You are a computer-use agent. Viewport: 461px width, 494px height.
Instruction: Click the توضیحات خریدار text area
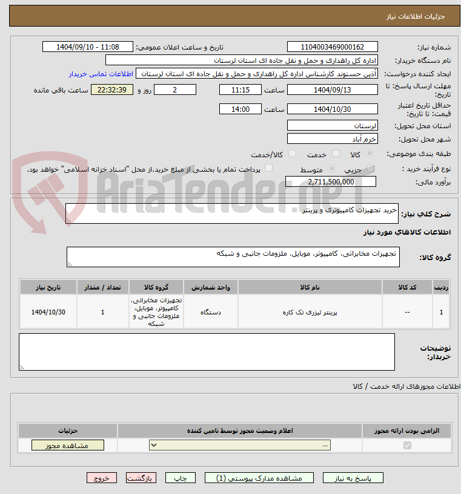click(207, 352)
